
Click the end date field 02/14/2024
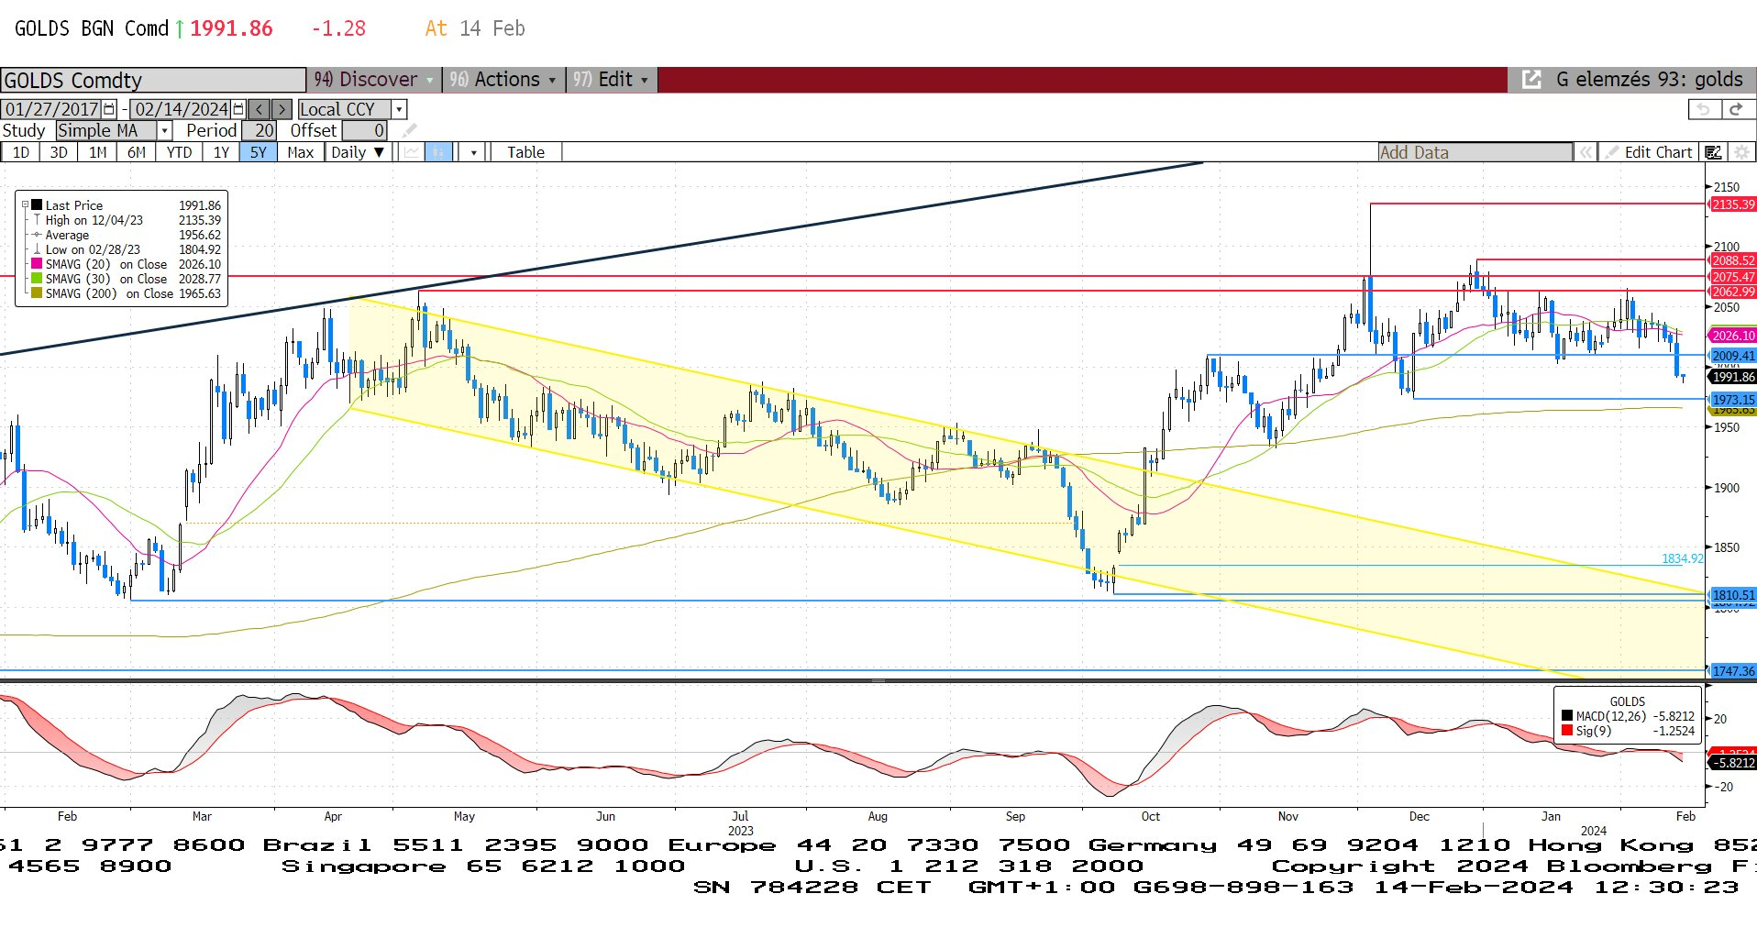tap(182, 109)
